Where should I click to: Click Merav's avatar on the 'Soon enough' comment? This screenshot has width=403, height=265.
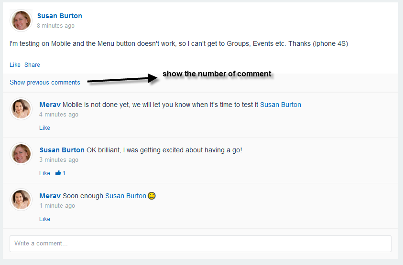21,200
